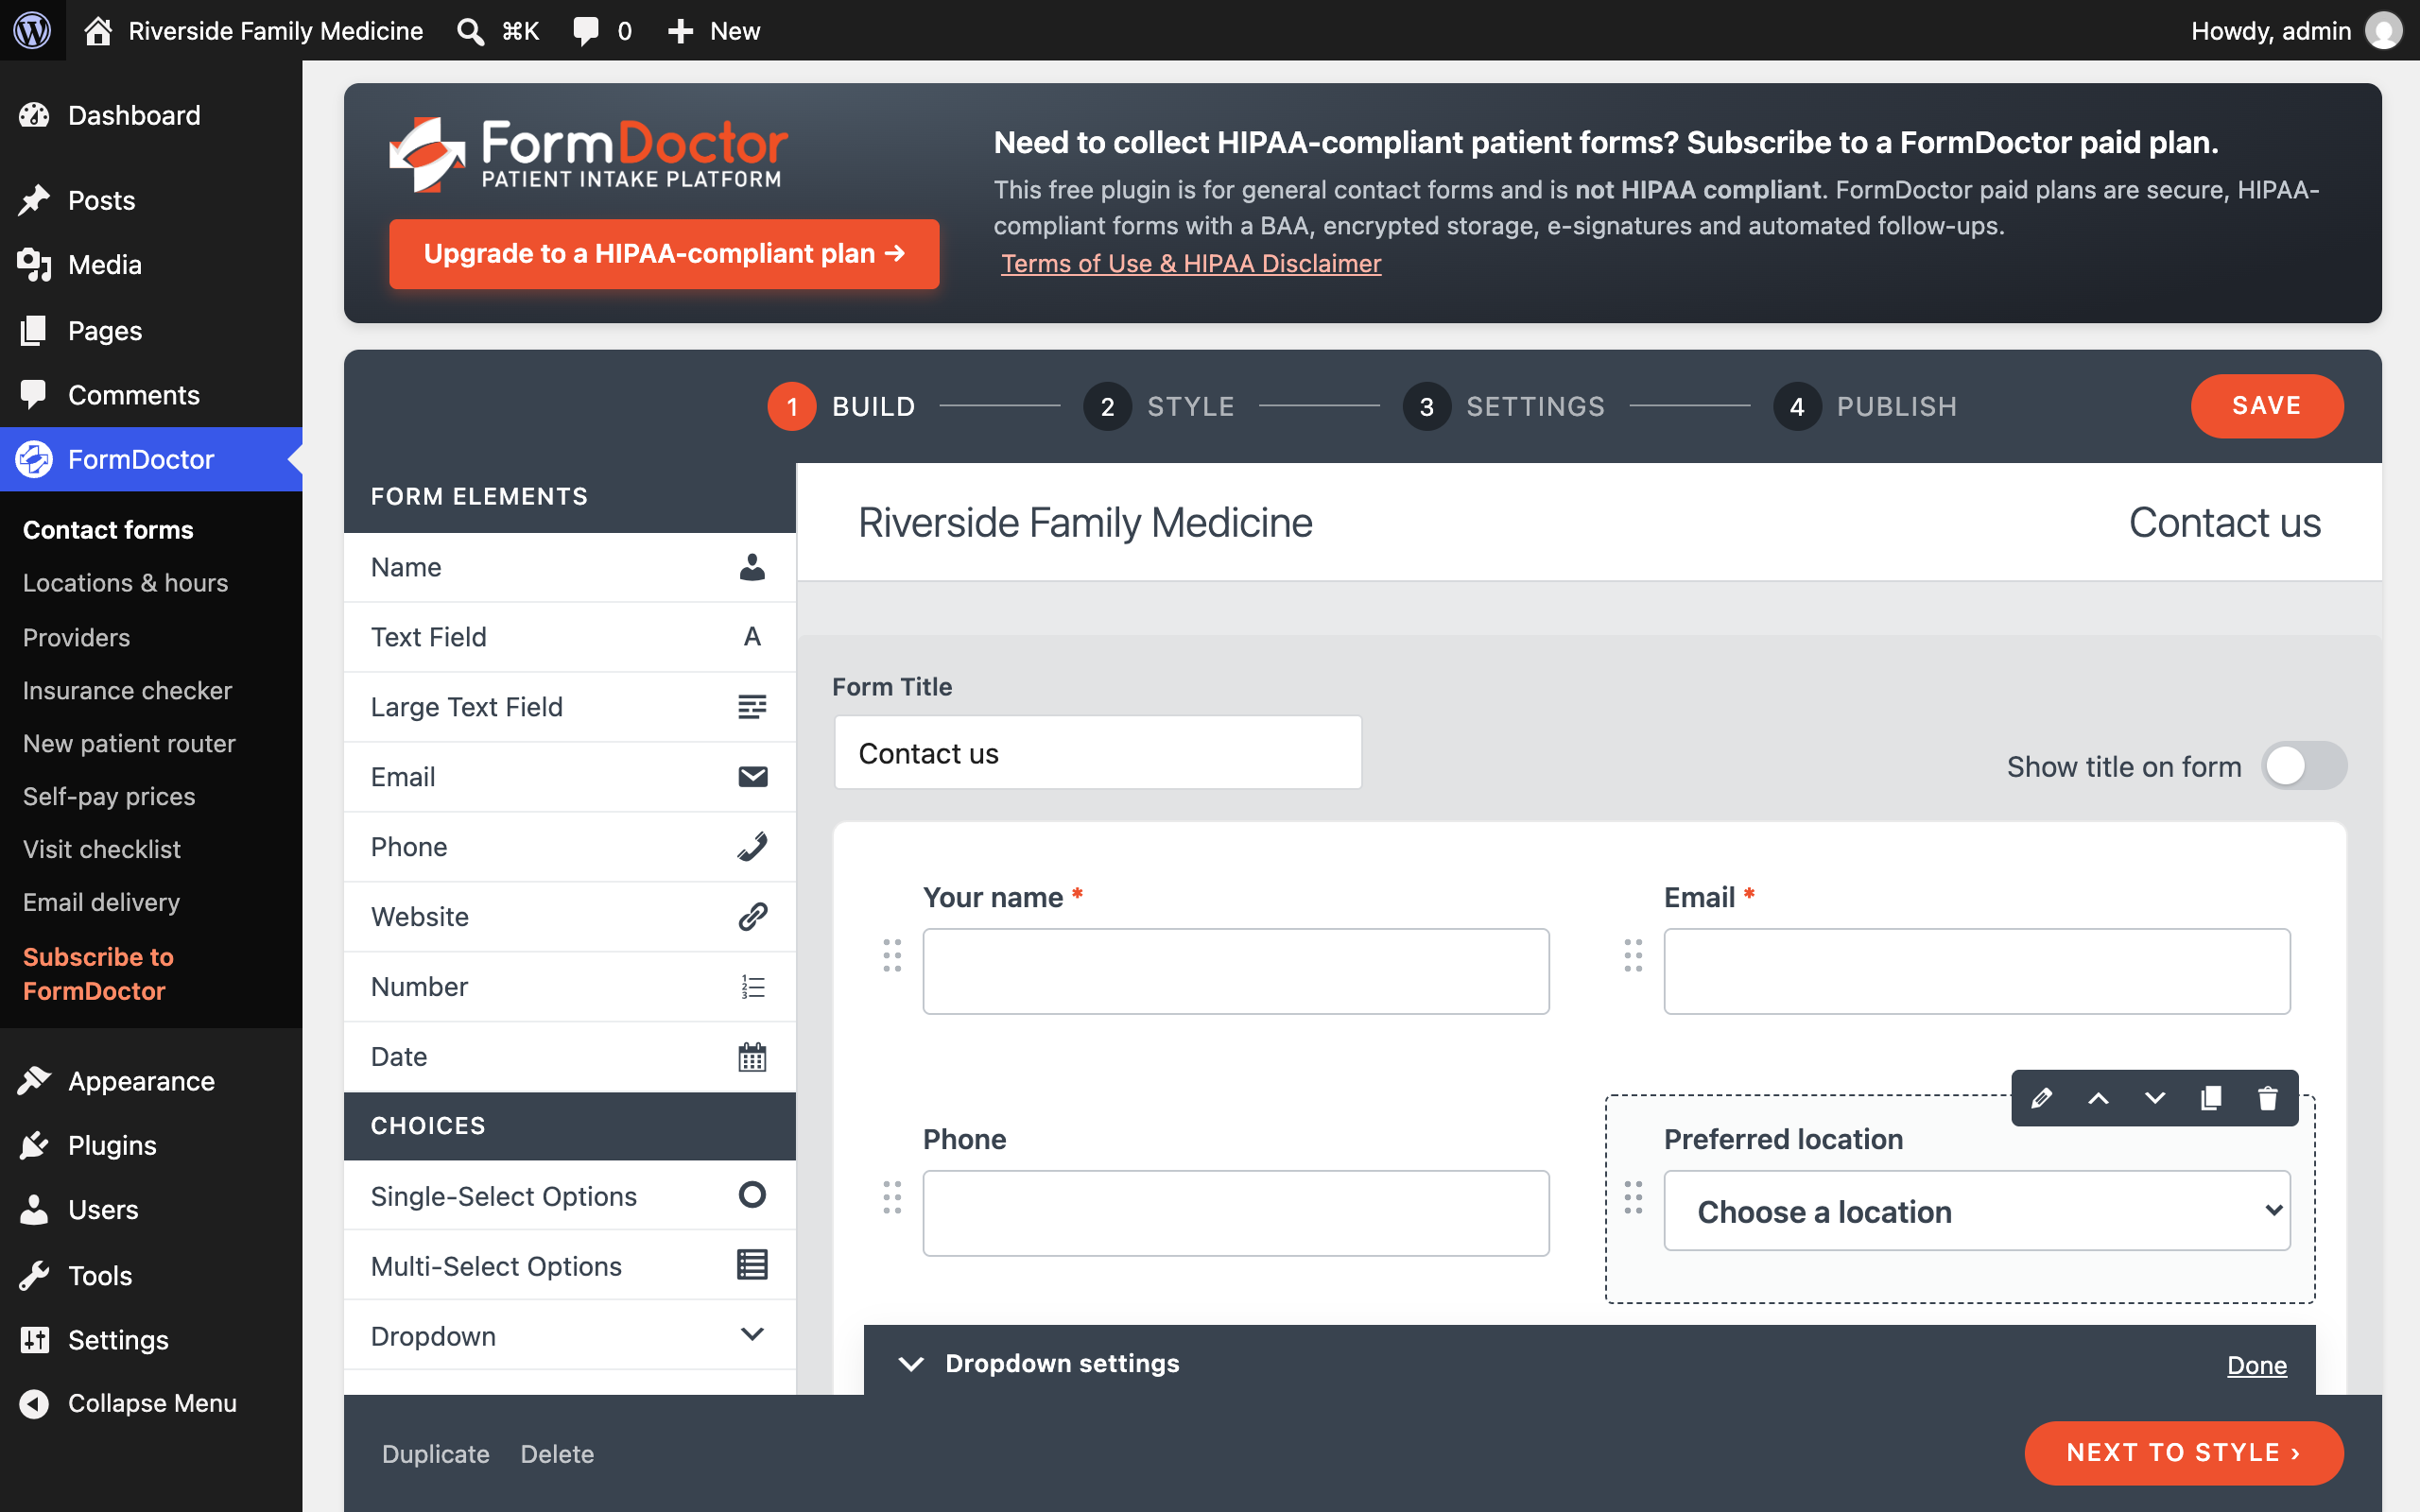Add Large Text Field element
Viewport: 2420px width, 1512px height.
tap(569, 707)
